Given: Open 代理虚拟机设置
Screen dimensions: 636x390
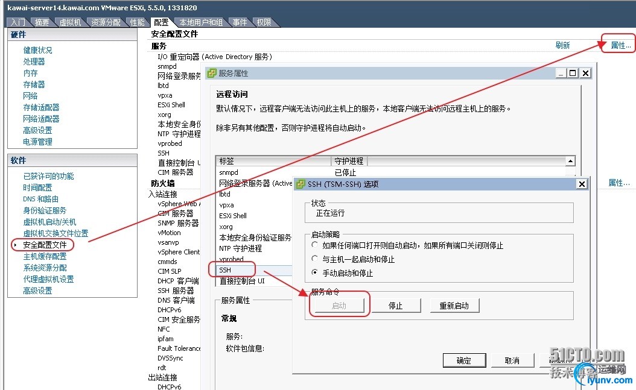Looking at the screenshot, I should pyautogui.click(x=48, y=279).
